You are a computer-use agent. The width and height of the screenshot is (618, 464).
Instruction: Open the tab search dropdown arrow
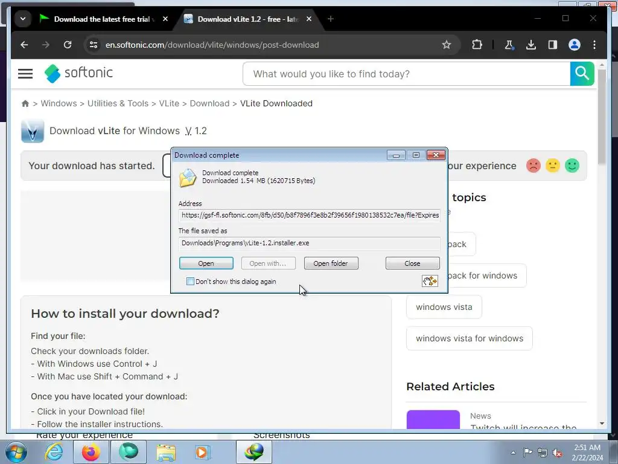23,19
